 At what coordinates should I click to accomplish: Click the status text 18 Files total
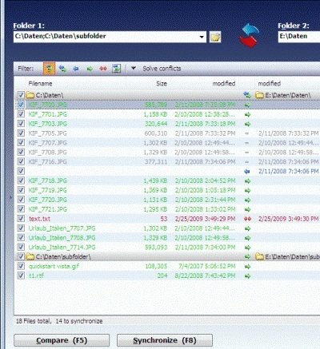pyautogui.click(x=33, y=321)
